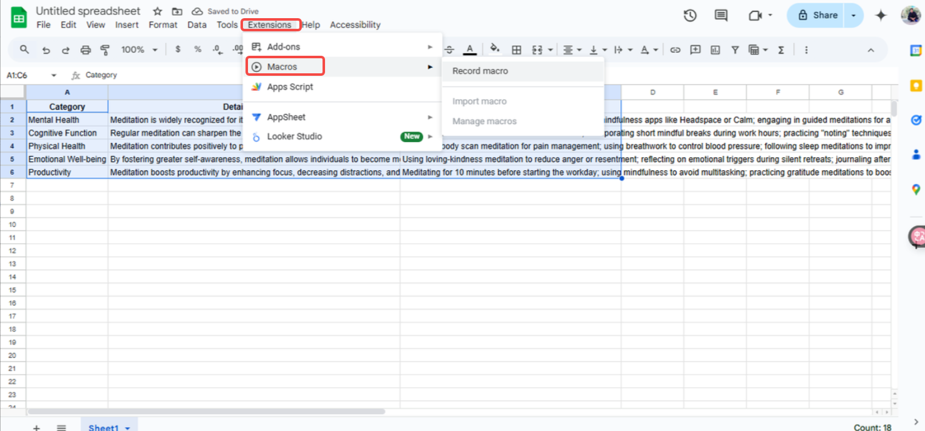The width and height of the screenshot is (925, 431).
Task: Open the Name box dropdown arrow
Action: pyautogui.click(x=54, y=75)
